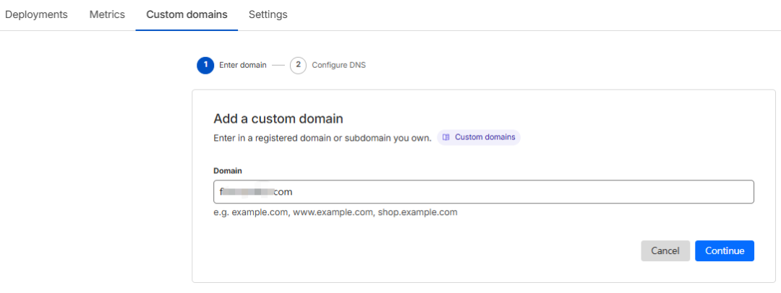Open the Deployments tab
Image resolution: width=781 pixels, height=293 pixels.
click(x=36, y=14)
